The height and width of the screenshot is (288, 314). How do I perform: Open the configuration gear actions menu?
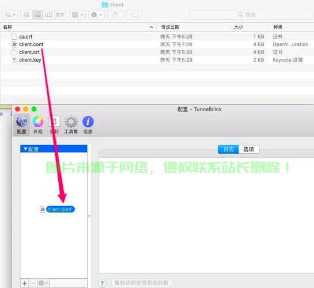[43, 283]
